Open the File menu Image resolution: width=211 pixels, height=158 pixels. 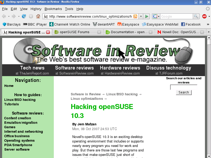coord(5,9)
